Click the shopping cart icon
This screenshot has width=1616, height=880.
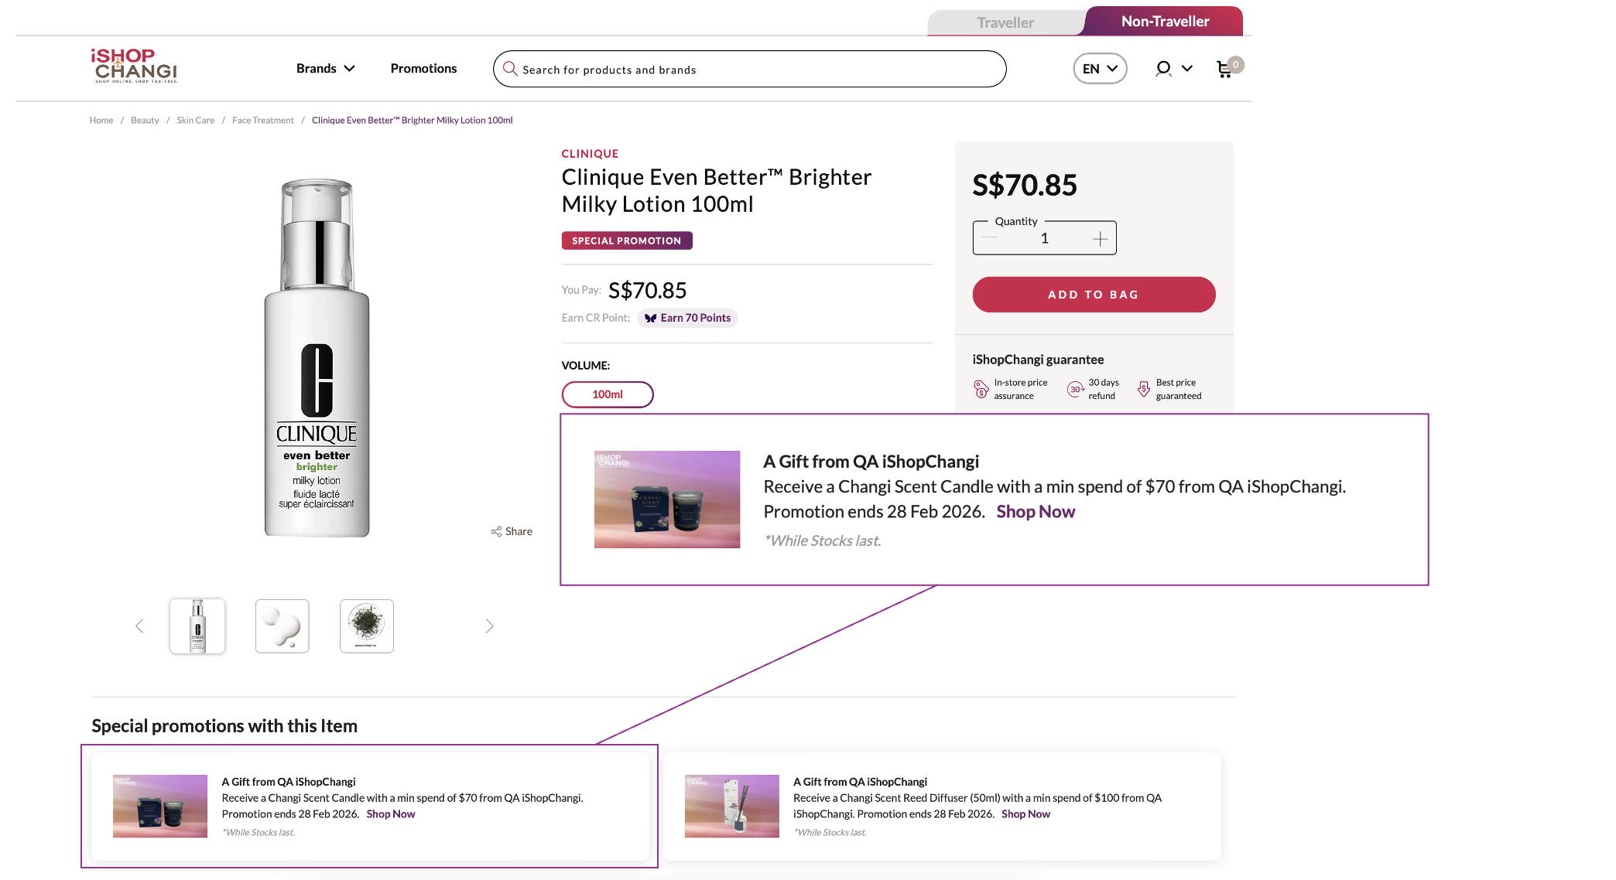pyautogui.click(x=1224, y=70)
